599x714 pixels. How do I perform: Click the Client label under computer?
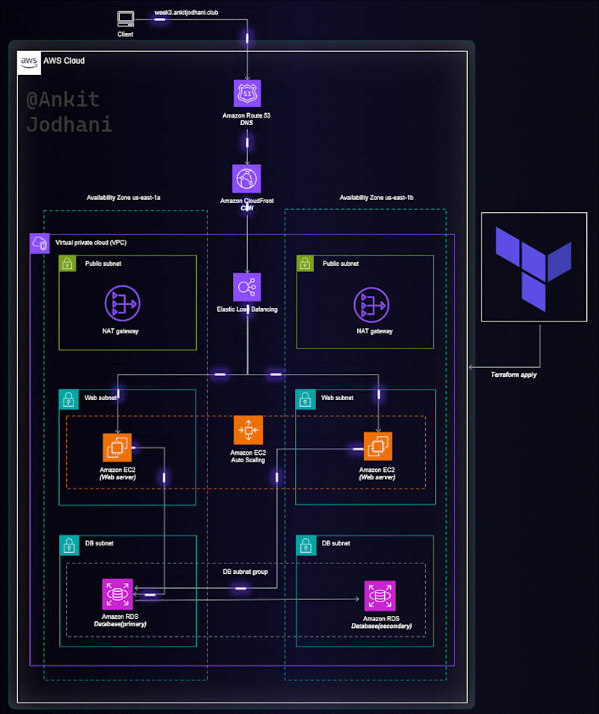click(125, 34)
